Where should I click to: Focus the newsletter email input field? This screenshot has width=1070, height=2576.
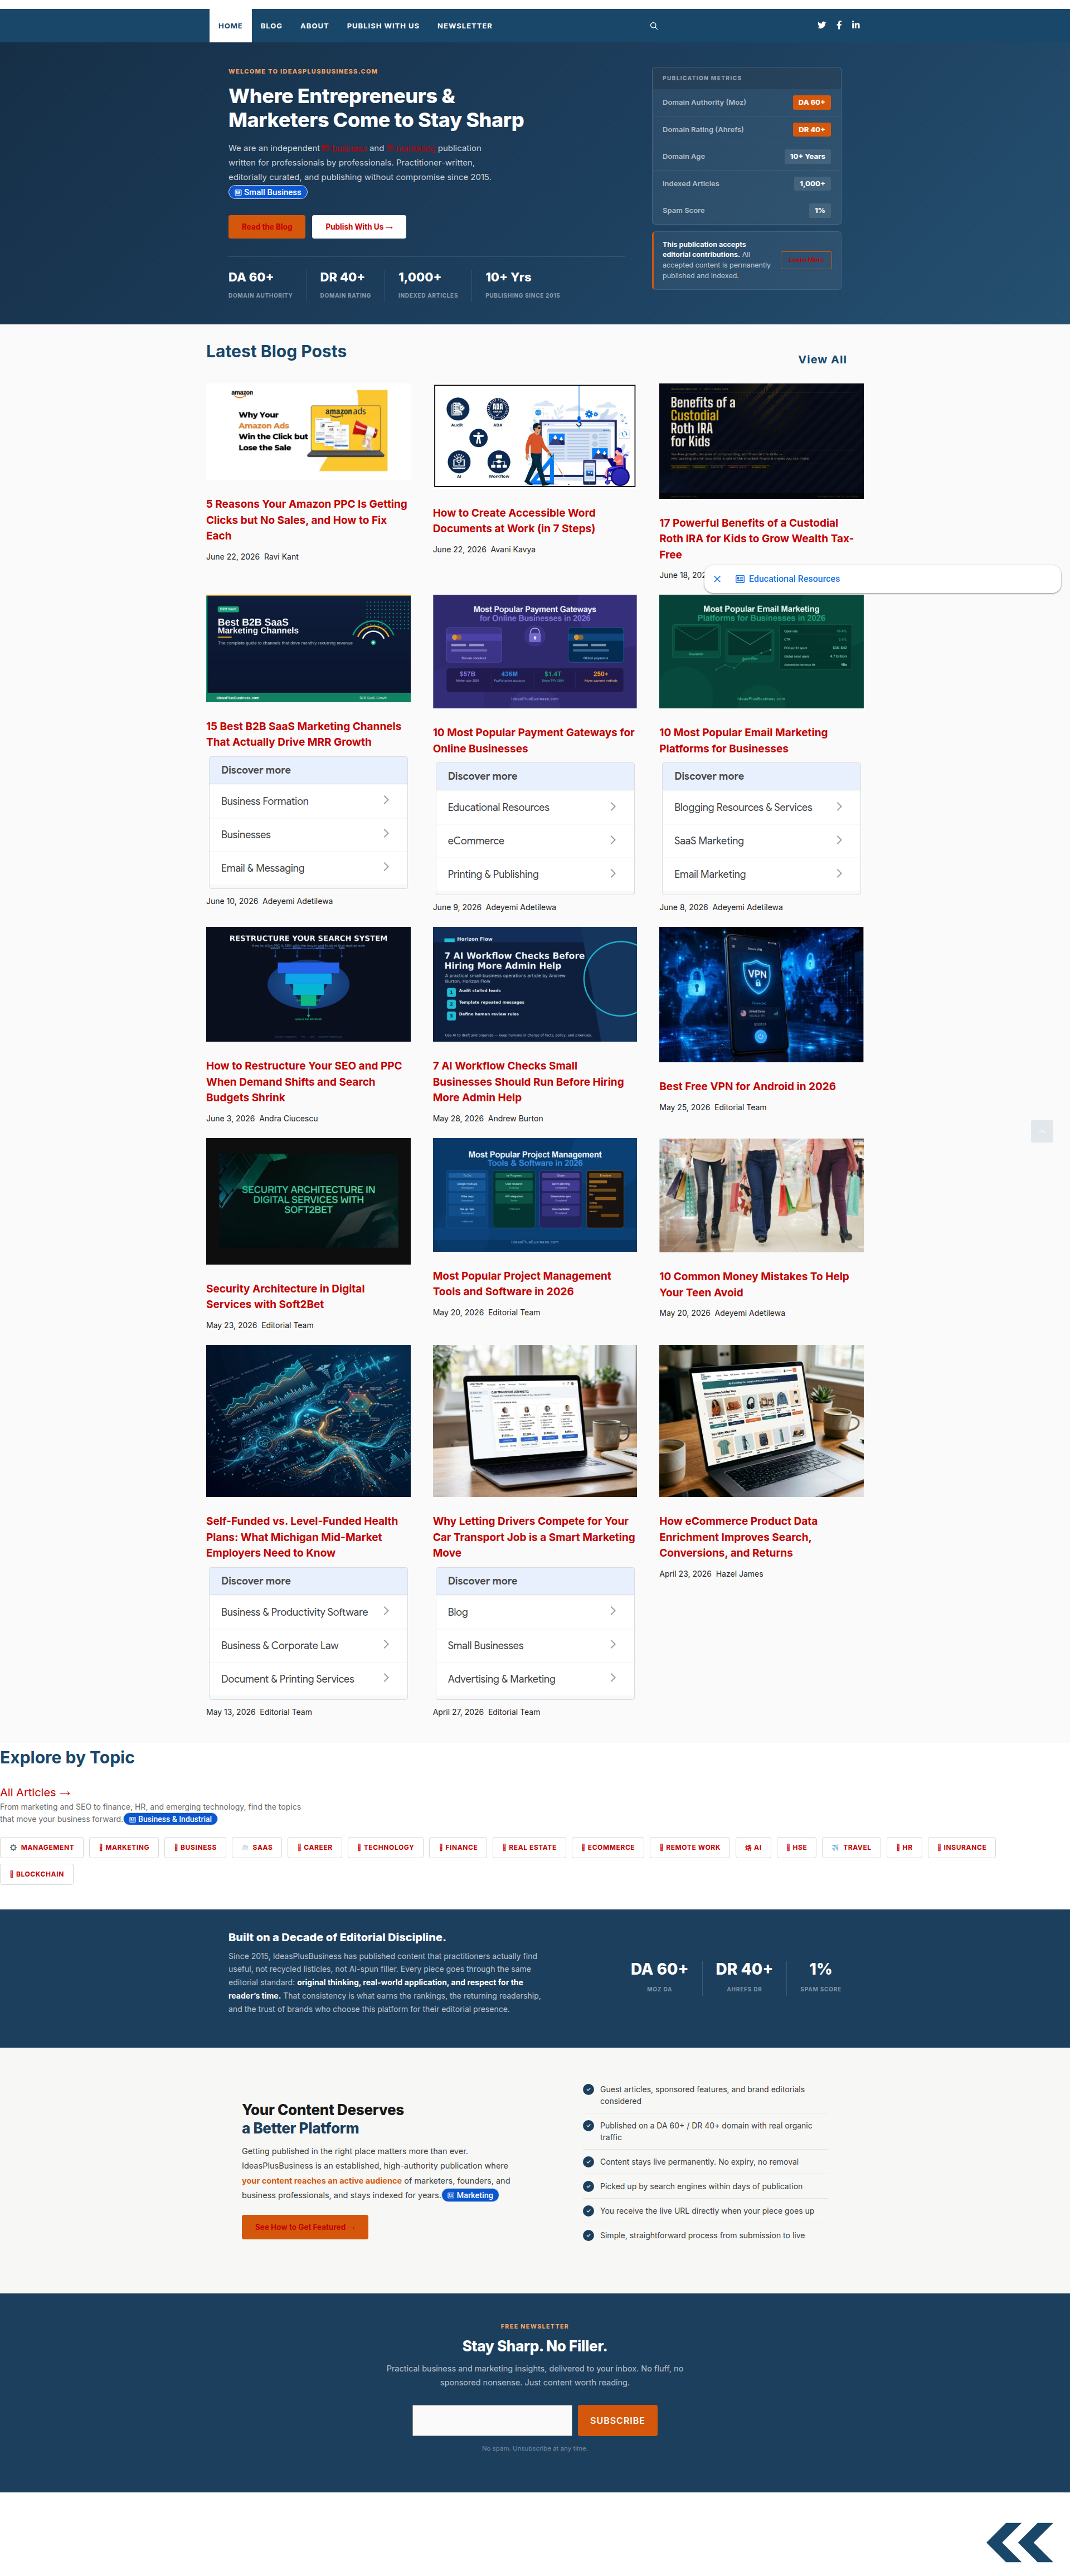coord(492,2420)
